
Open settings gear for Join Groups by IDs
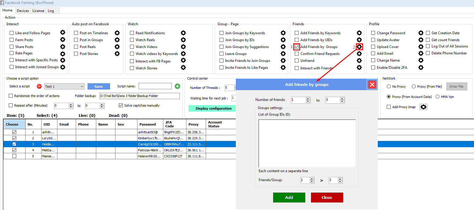point(283,40)
